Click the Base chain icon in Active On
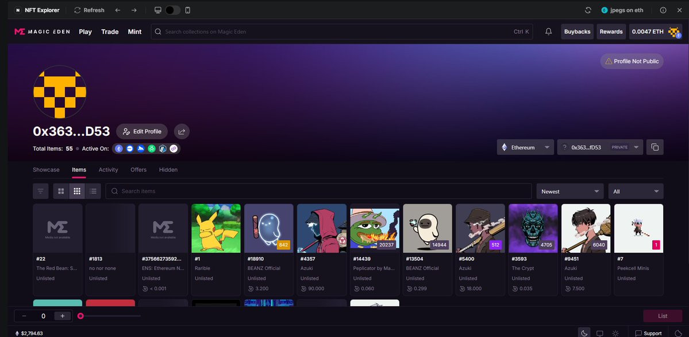 click(x=130, y=148)
